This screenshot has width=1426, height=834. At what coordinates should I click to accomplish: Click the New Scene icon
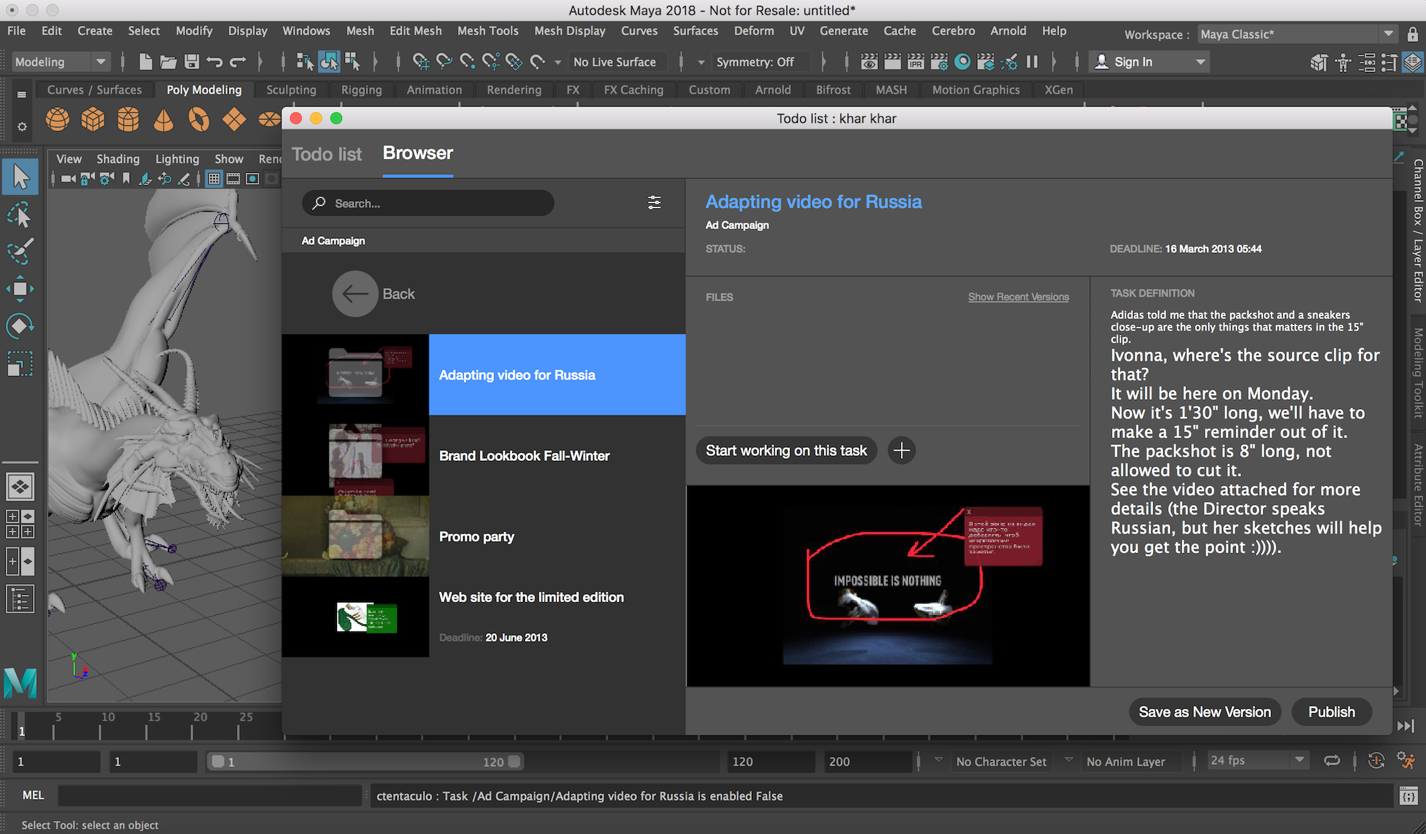pos(145,62)
